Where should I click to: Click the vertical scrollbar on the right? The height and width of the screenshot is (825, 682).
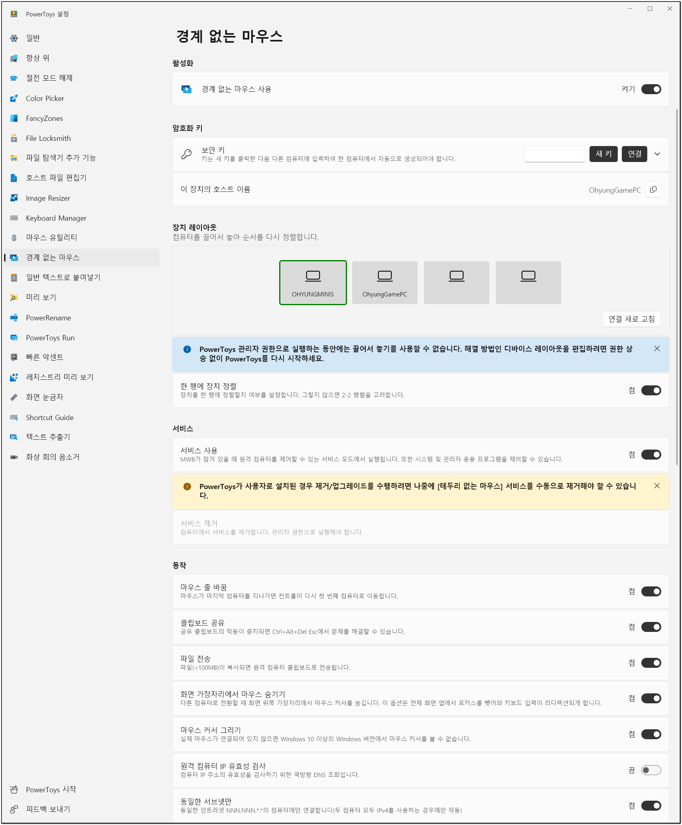point(677,287)
